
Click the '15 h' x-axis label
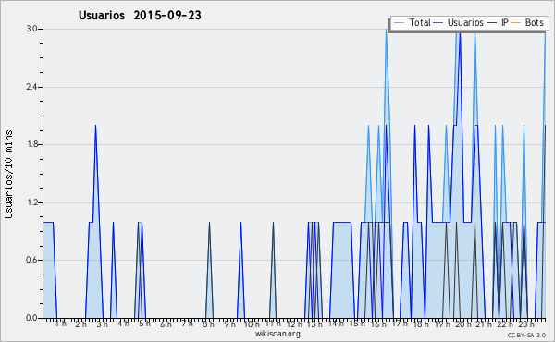pyautogui.click(x=357, y=324)
